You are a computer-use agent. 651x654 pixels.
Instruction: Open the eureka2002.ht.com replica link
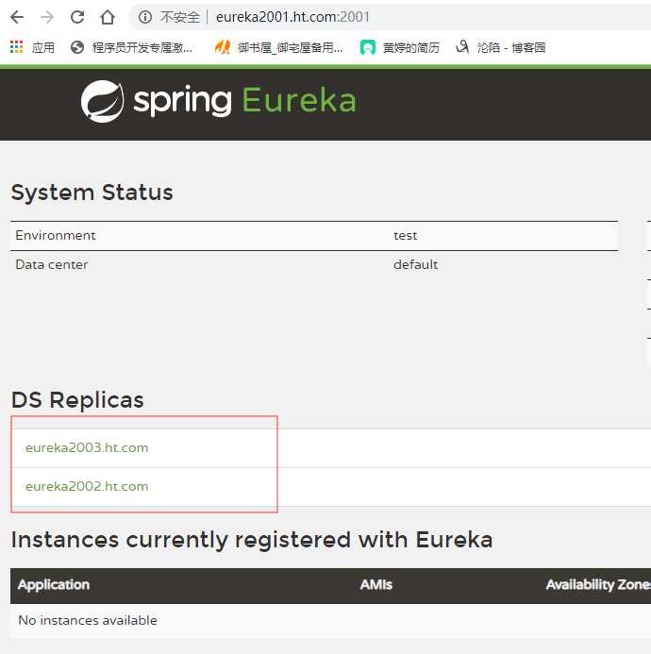coord(87,486)
